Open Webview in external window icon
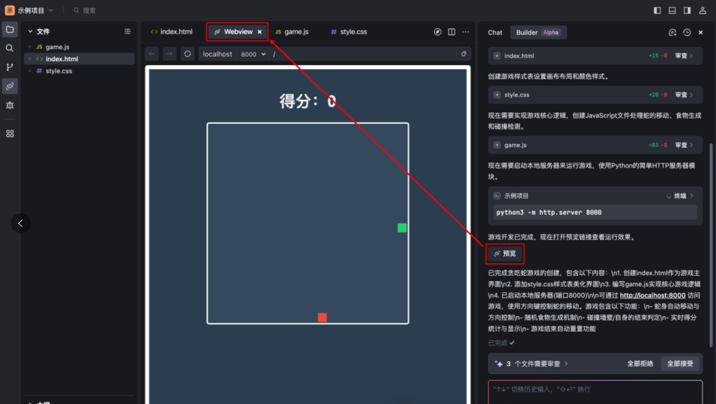This screenshot has height=404, width=716. pos(464,54)
